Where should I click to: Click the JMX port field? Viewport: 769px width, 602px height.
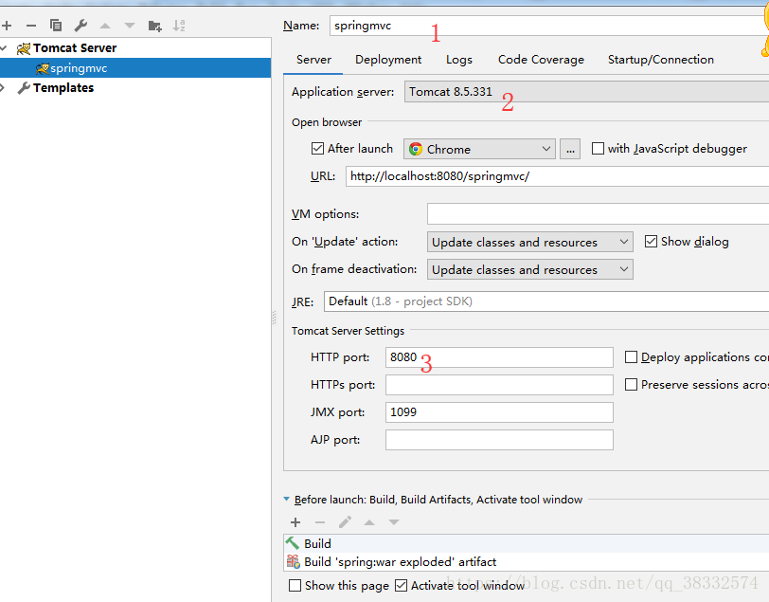(499, 412)
